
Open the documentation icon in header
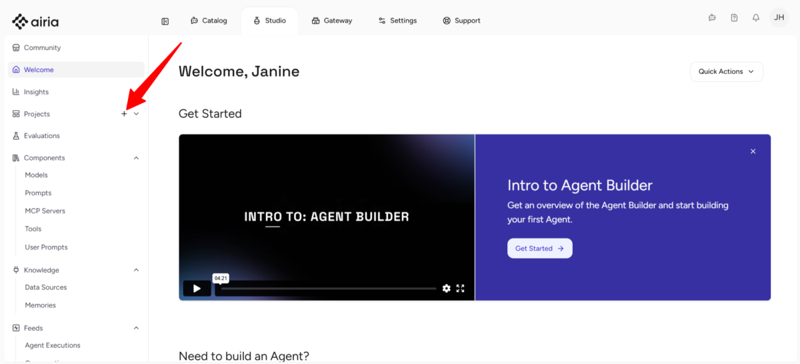[734, 18]
